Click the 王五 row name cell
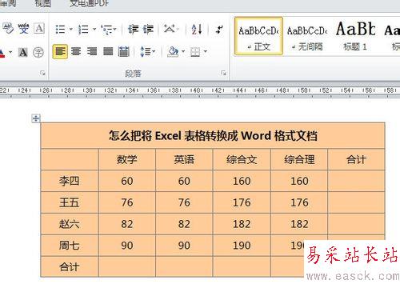400x288 pixels. [x=70, y=202]
